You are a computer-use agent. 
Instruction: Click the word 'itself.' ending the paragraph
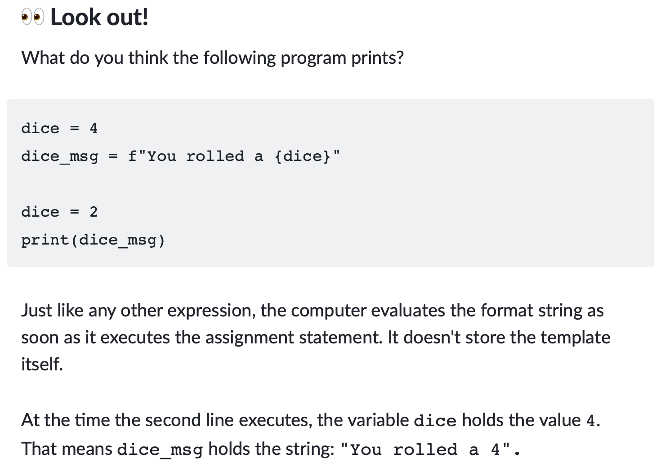42,364
